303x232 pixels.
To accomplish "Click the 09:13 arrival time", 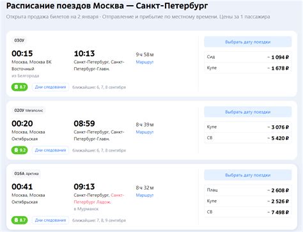I will tap(84, 187).
